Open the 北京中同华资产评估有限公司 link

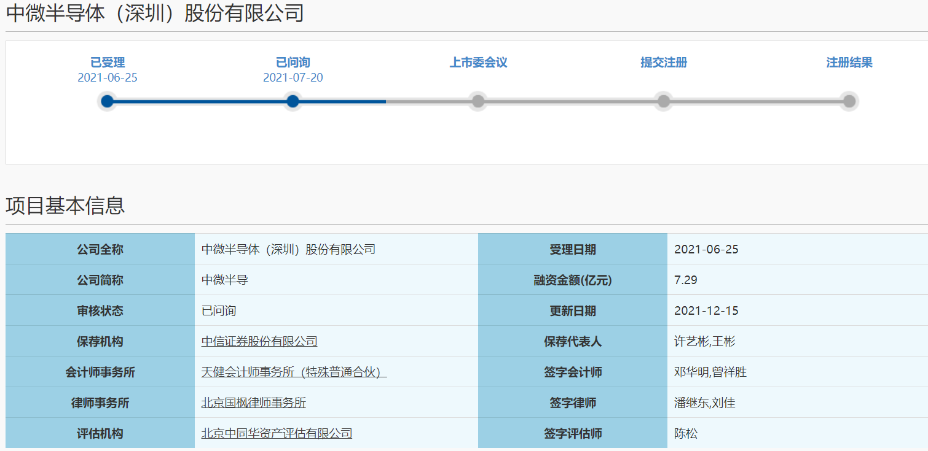click(277, 434)
